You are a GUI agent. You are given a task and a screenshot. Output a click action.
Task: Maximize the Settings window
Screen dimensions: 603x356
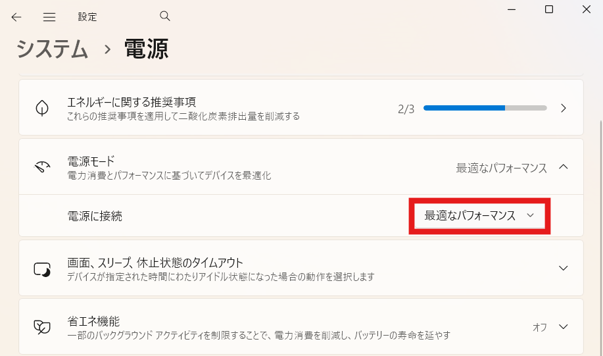click(549, 9)
